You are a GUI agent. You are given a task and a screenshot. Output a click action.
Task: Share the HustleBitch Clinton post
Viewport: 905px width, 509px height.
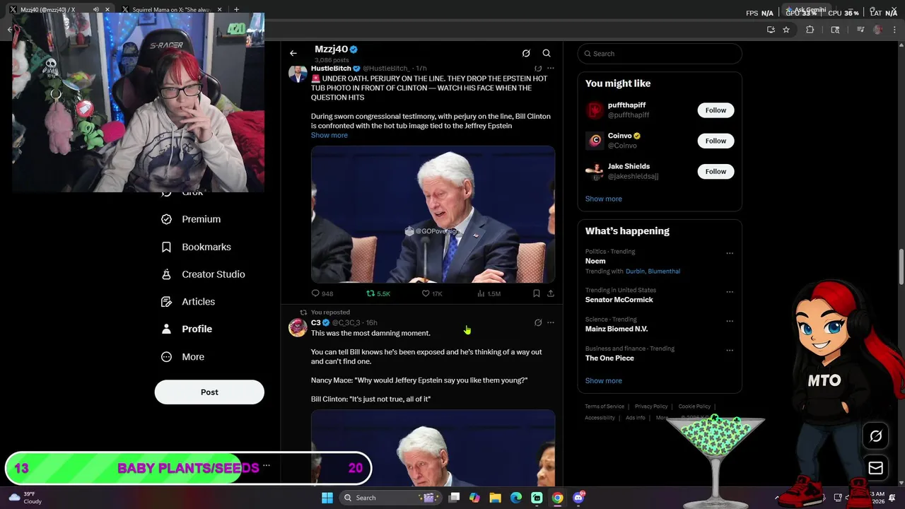(x=551, y=293)
